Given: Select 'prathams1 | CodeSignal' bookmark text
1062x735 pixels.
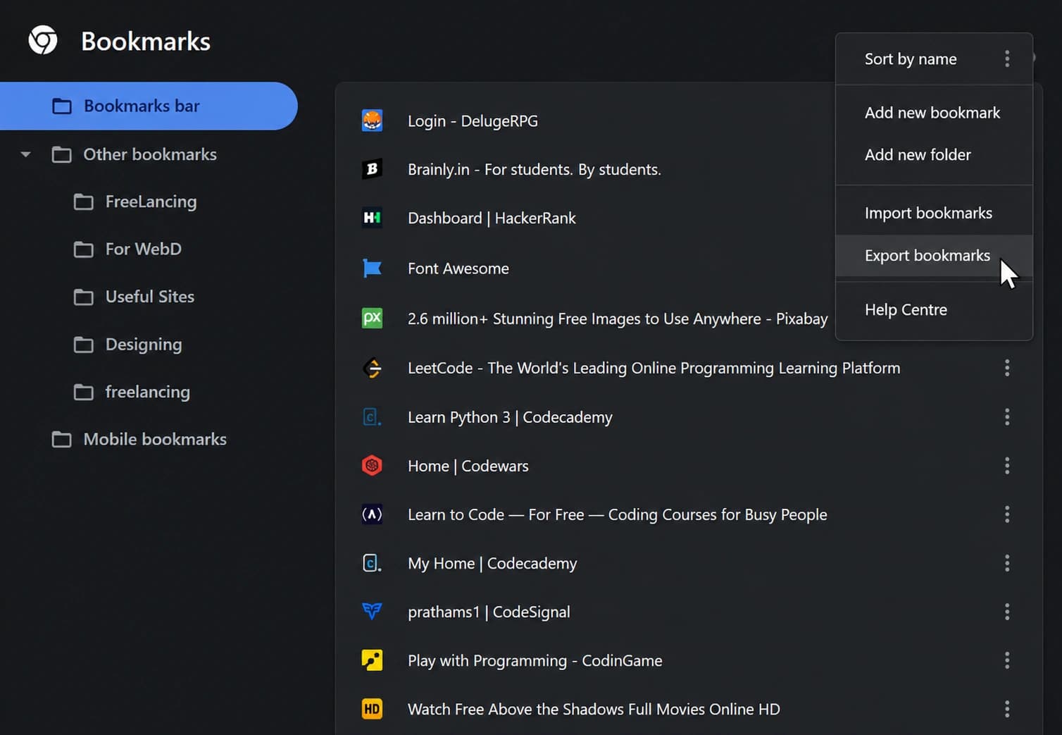Looking at the screenshot, I should 489,612.
